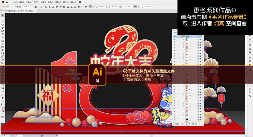This screenshot has height=137, width=253.
Task: Open the artboard navigation dropdown
Action: click(x=22, y=136)
